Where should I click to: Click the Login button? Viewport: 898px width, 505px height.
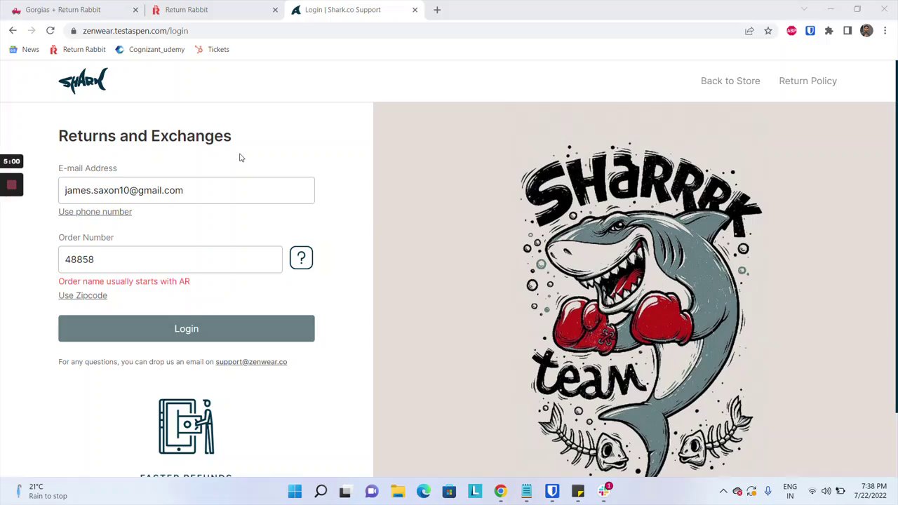(x=187, y=328)
